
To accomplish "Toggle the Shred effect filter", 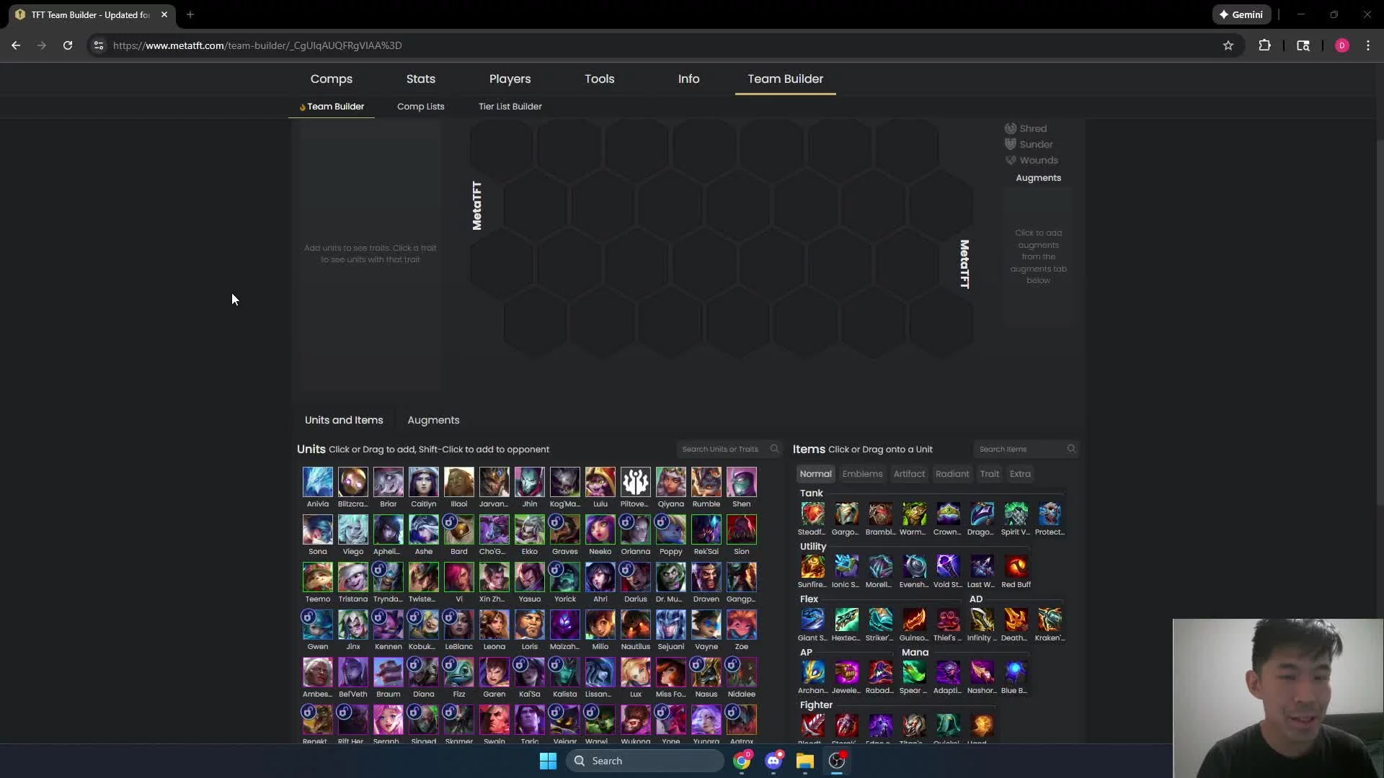I will pyautogui.click(x=1026, y=128).
